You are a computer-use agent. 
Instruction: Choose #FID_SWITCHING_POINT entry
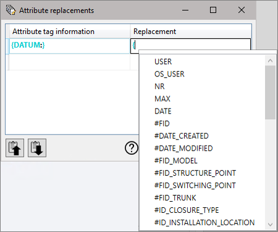click(195, 185)
